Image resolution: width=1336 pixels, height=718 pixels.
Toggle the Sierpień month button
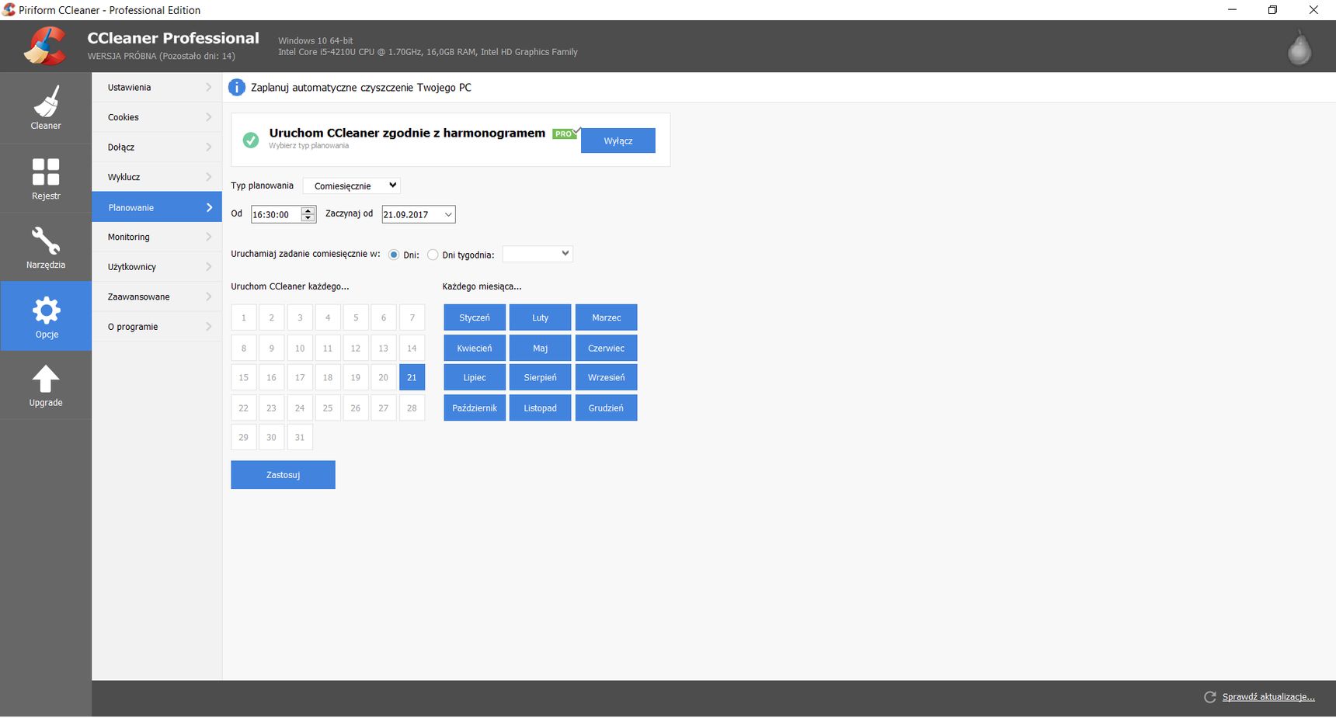pyautogui.click(x=541, y=377)
